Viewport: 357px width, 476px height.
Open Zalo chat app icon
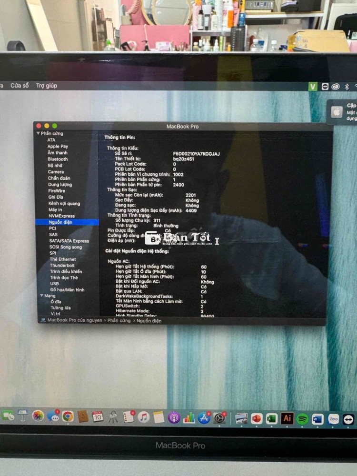pyautogui.click(x=333, y=419)
